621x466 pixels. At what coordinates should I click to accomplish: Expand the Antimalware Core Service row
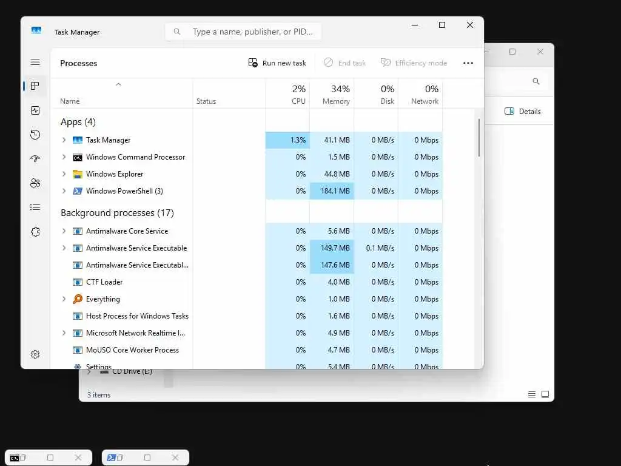pos(64,231)
